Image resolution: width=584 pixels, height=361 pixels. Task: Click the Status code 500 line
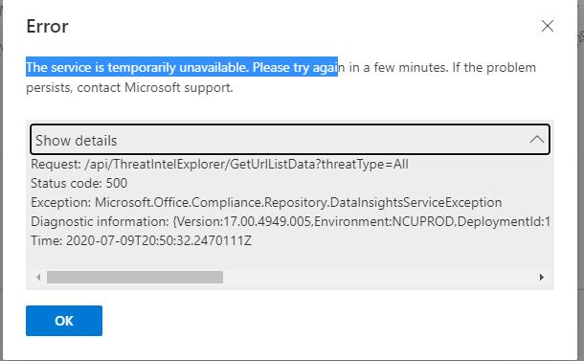79,183
